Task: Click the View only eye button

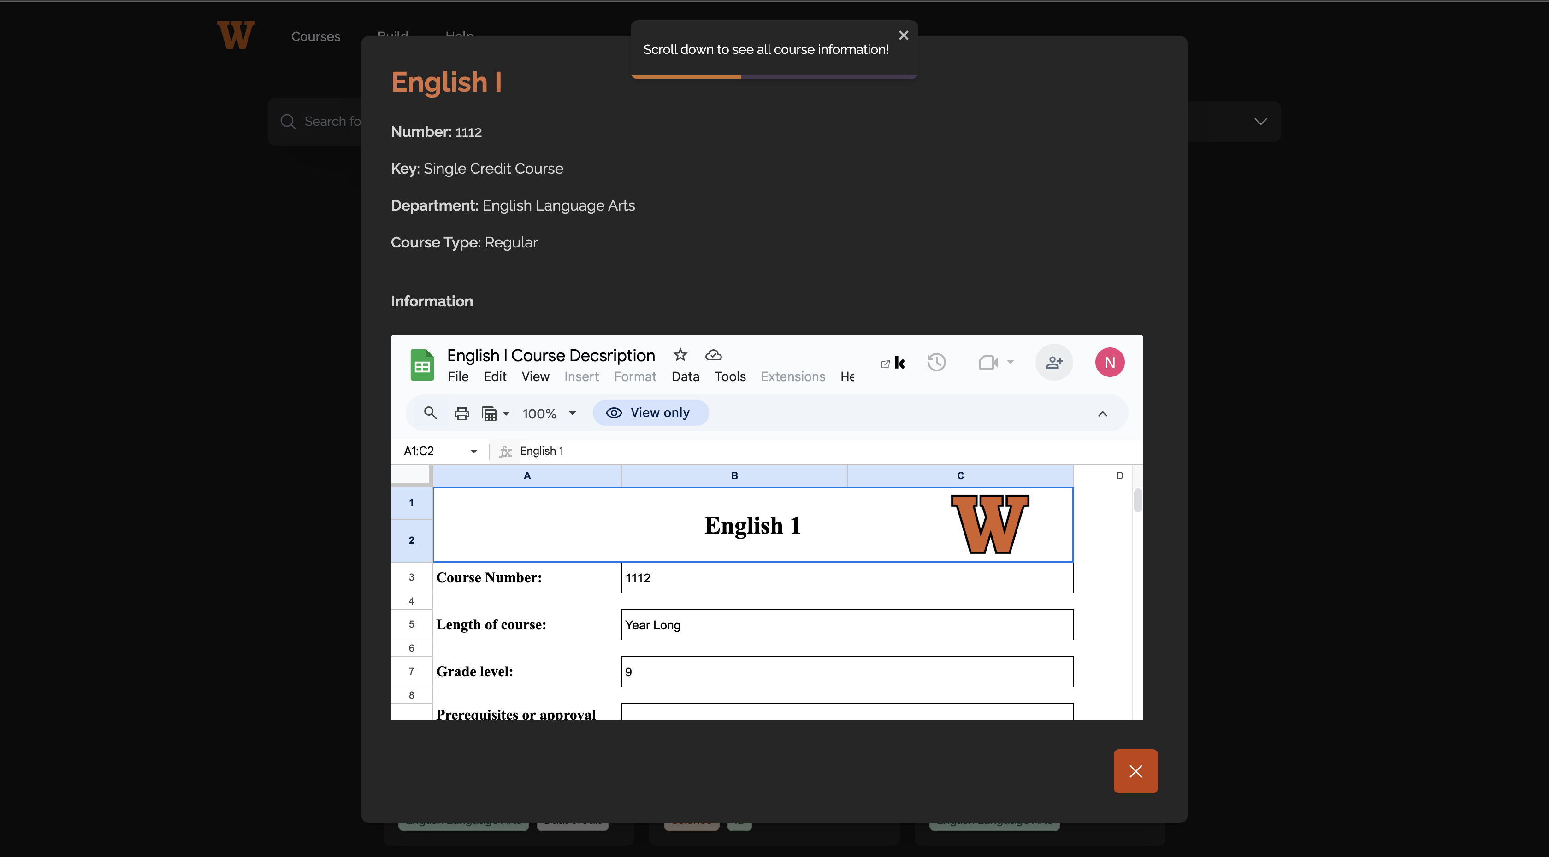Action: coord(650,413)
